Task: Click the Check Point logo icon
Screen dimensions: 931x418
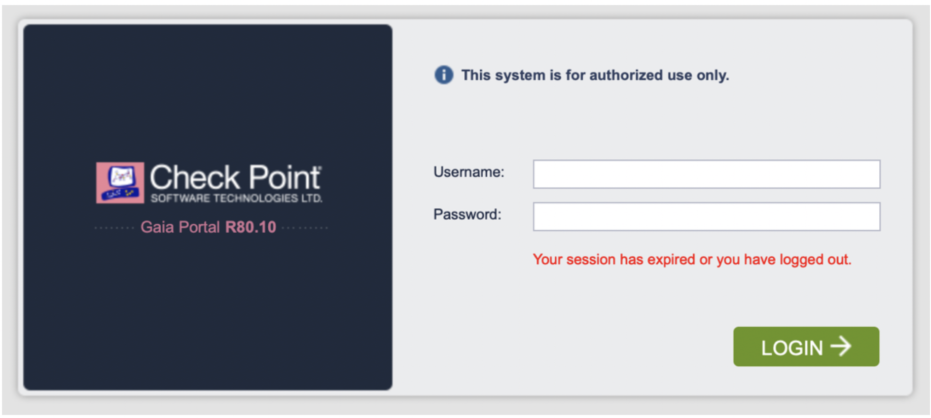Action: (x=120, y=183)
